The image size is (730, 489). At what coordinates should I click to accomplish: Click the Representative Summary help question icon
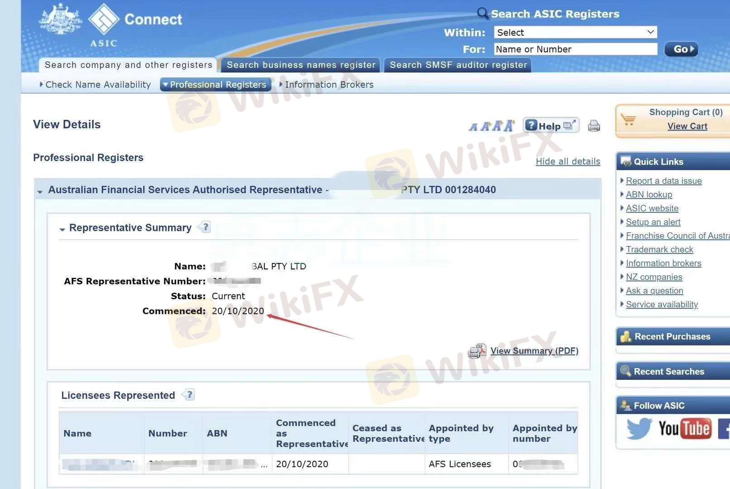(205, 227)
